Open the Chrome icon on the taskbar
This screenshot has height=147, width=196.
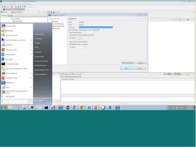[x=82, y=108]
